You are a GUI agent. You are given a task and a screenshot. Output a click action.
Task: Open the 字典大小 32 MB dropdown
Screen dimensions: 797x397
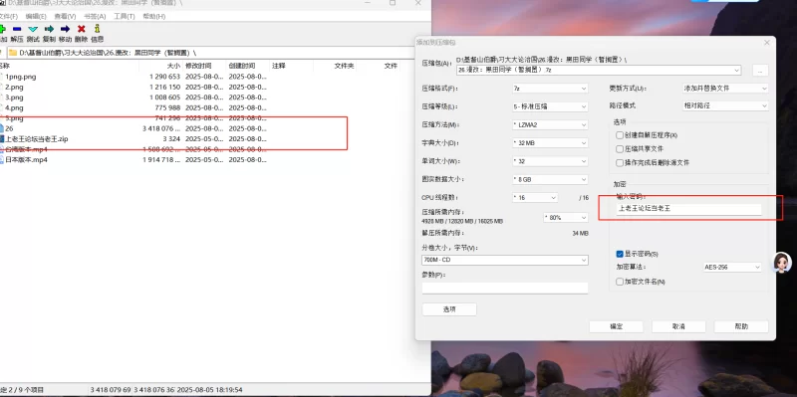550,143
